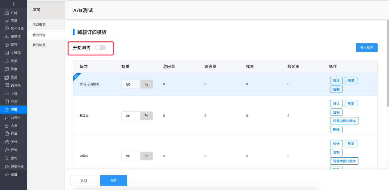Image resolution: width=389 pixels, height=190 pixels.
Task: Click the 询盘 sidebar icon
Action: coord(7,69)
